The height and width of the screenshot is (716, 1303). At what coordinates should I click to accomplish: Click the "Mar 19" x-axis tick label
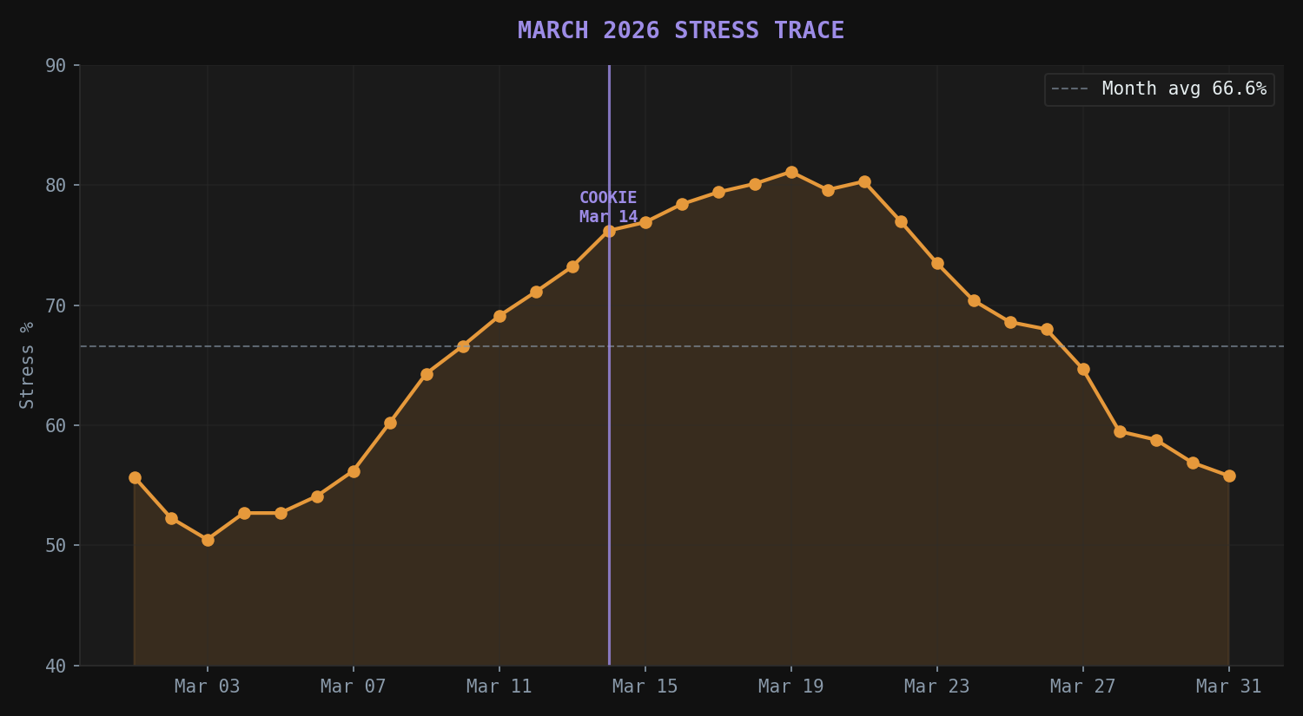[x=791, y=686]
